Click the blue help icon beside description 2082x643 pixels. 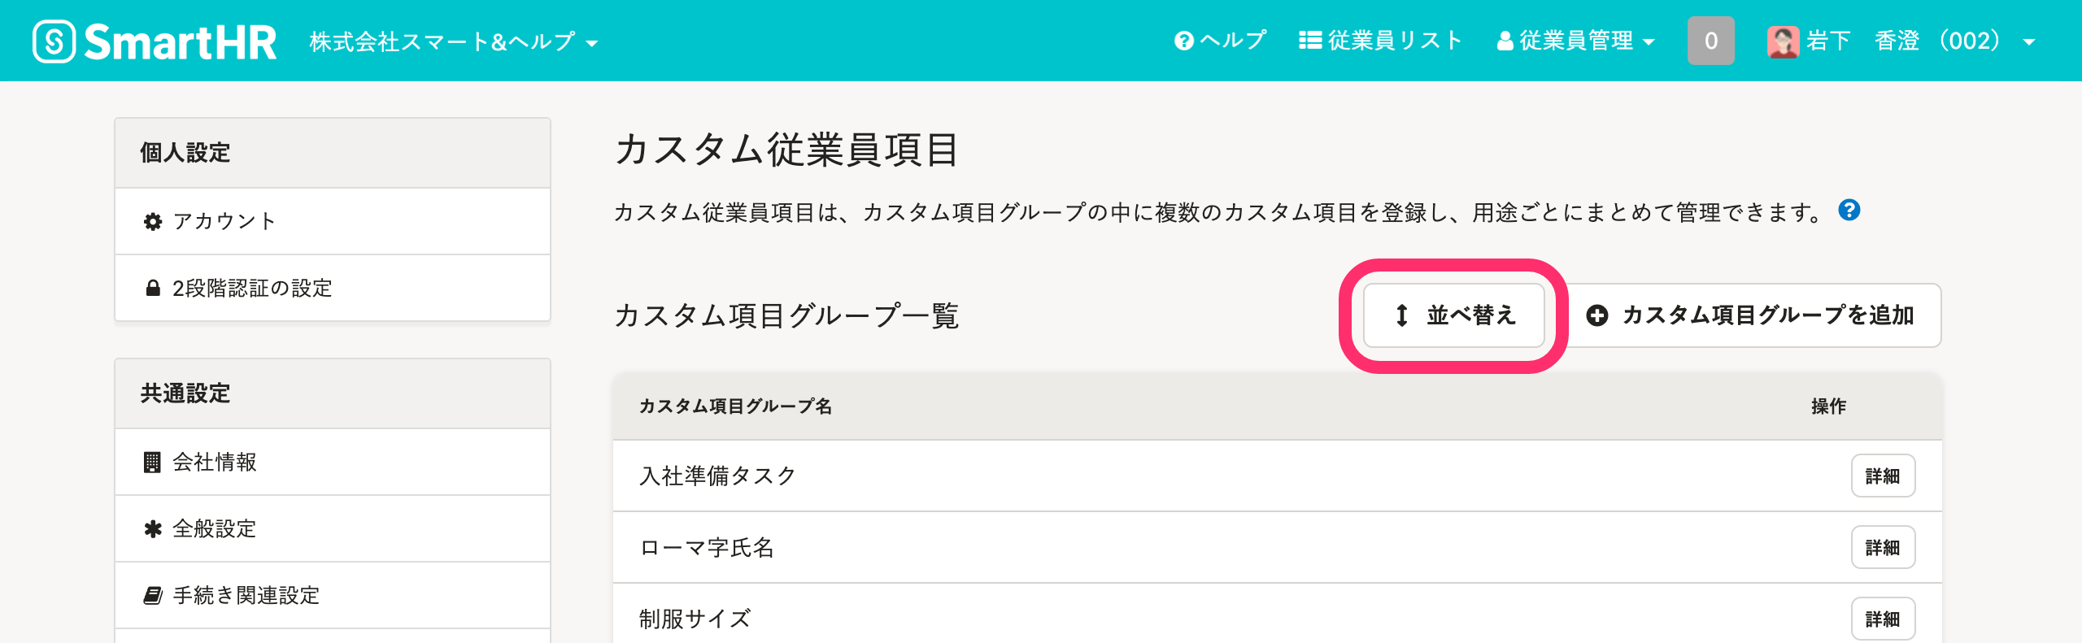[1849, 211]
